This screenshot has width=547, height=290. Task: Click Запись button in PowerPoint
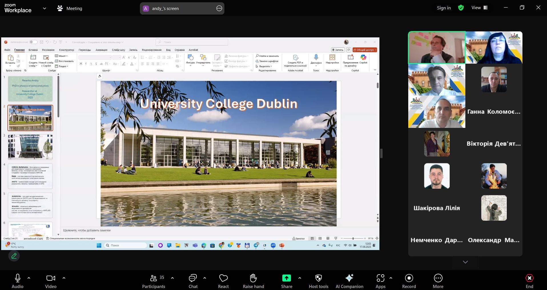tap(338, 50)
